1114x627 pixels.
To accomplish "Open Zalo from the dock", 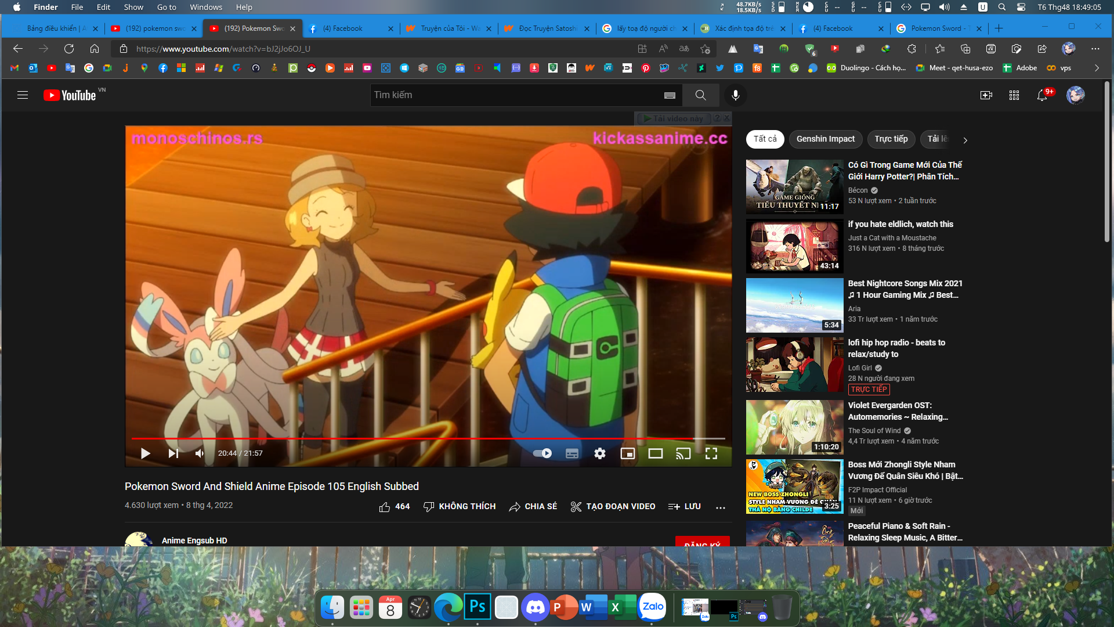I will click(653, 607).
